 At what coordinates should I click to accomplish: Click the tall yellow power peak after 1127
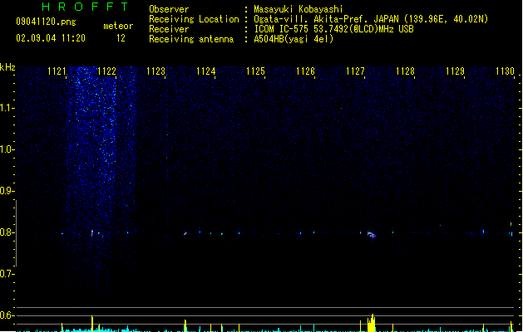point(371,323)
